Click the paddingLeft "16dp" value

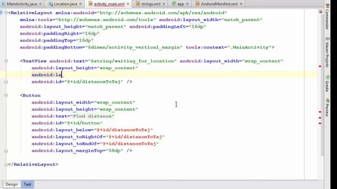pos(197,27)
